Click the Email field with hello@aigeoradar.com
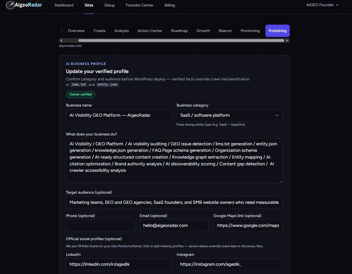 tap(174, 226)
